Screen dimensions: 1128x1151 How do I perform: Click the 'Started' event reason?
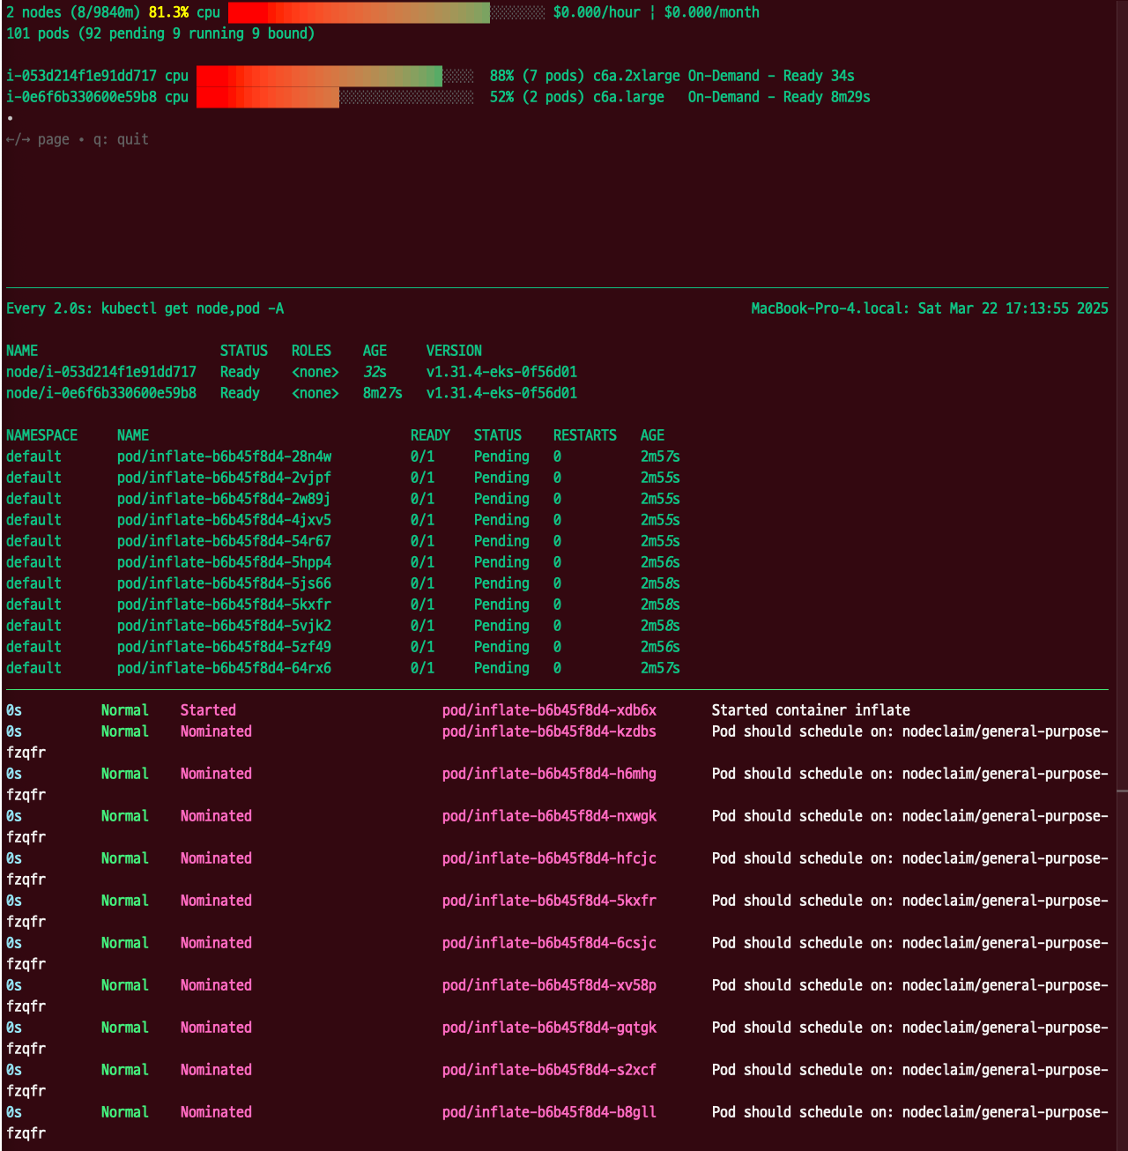click(208, 710)
